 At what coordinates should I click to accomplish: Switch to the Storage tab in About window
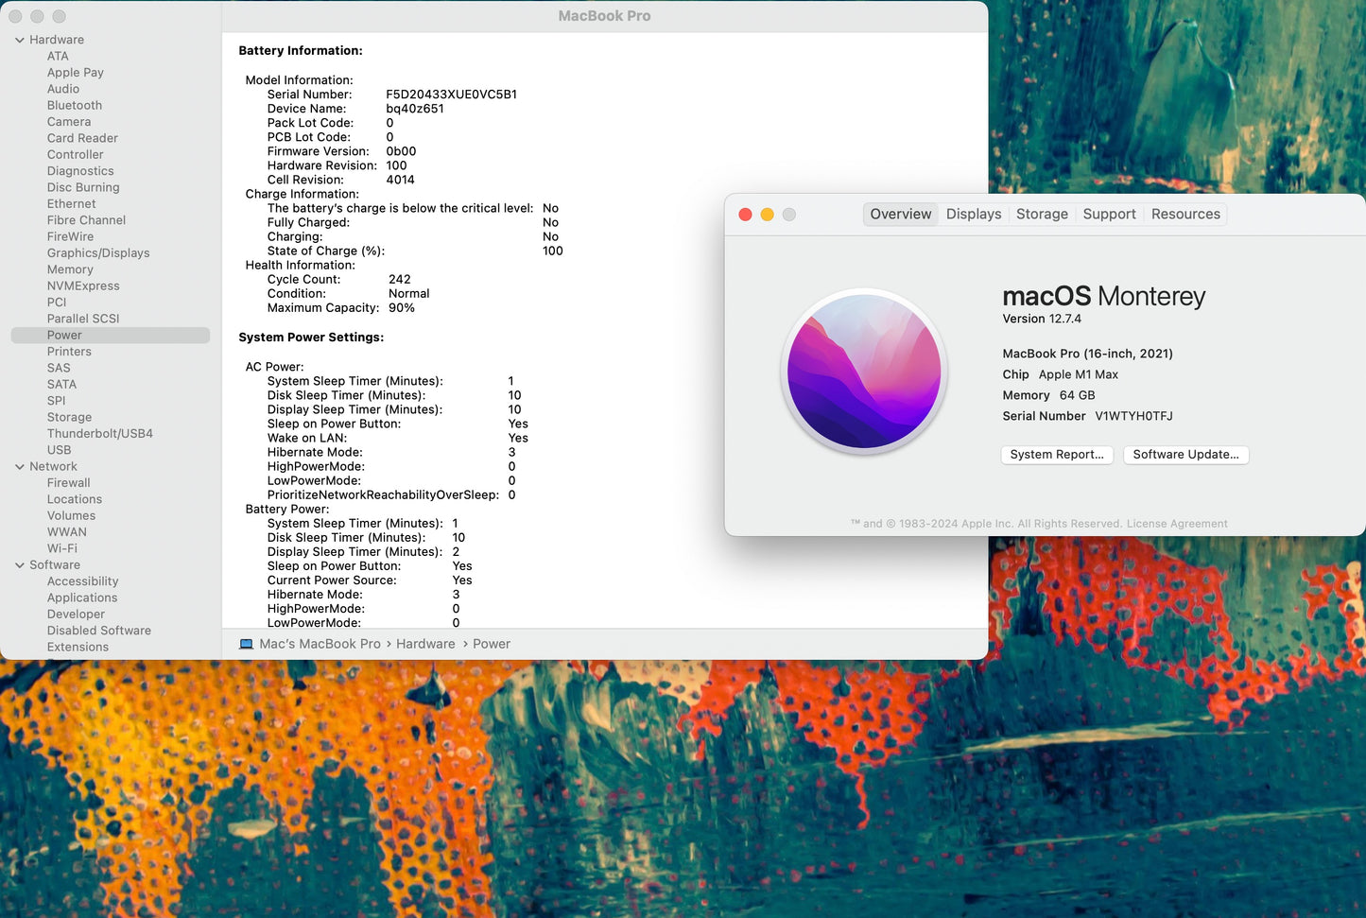click(1042, 215)
